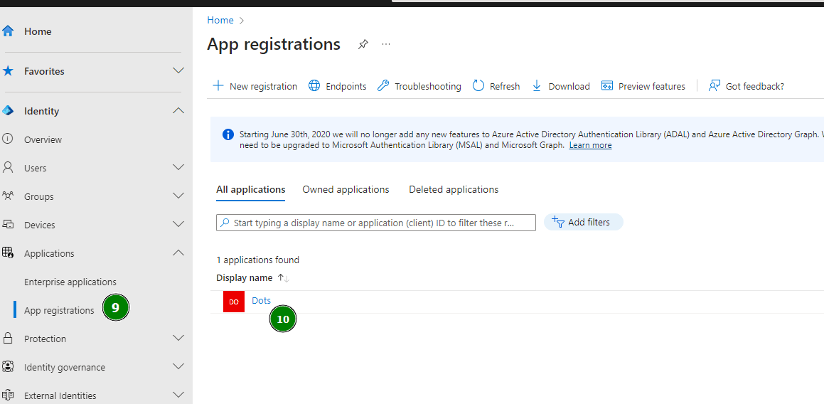Click the red DO app tile icon
The width and height of the screenshot is (824, 404).
tap(234, 302)
